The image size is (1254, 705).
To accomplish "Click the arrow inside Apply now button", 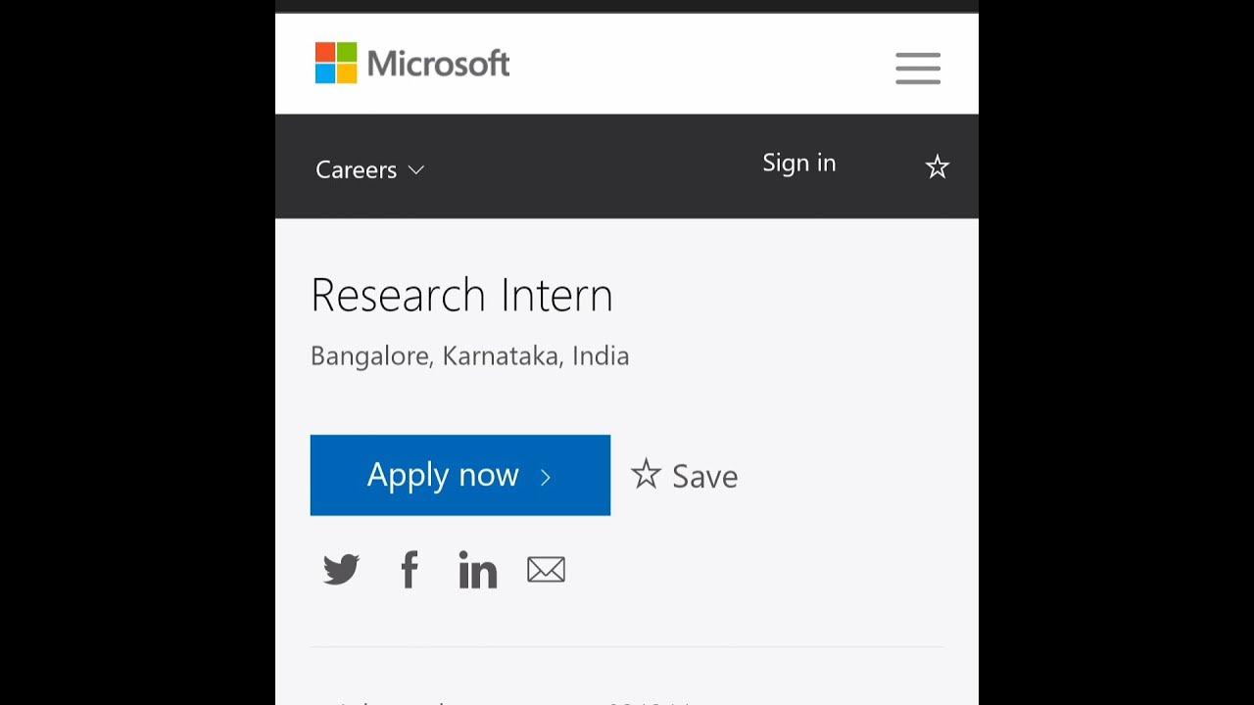I will point(546,477).
